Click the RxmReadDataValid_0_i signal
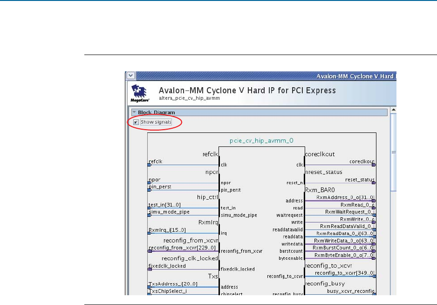Image resolution: width=437 pixels, height=305 pixels. coord(347,226)
